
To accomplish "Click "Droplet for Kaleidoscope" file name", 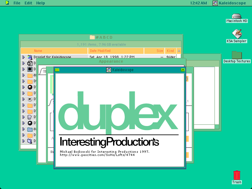I will click(52, 57).
